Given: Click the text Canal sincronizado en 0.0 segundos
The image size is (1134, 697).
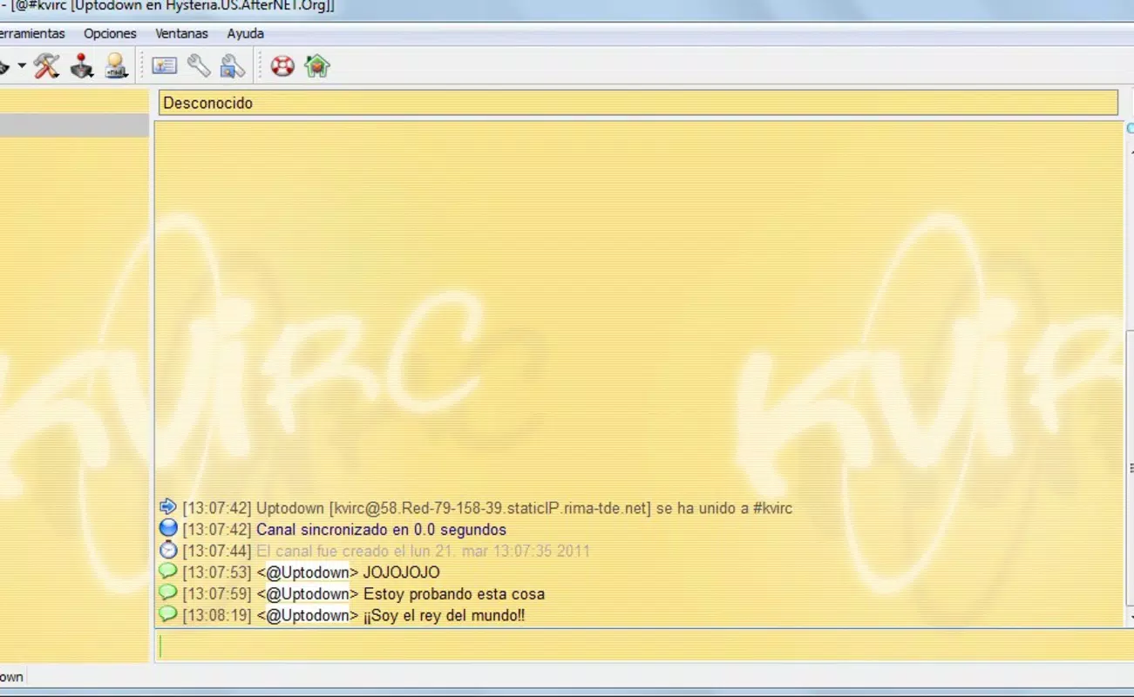Looking at the screenshot, I should click(x=381, y=530).
